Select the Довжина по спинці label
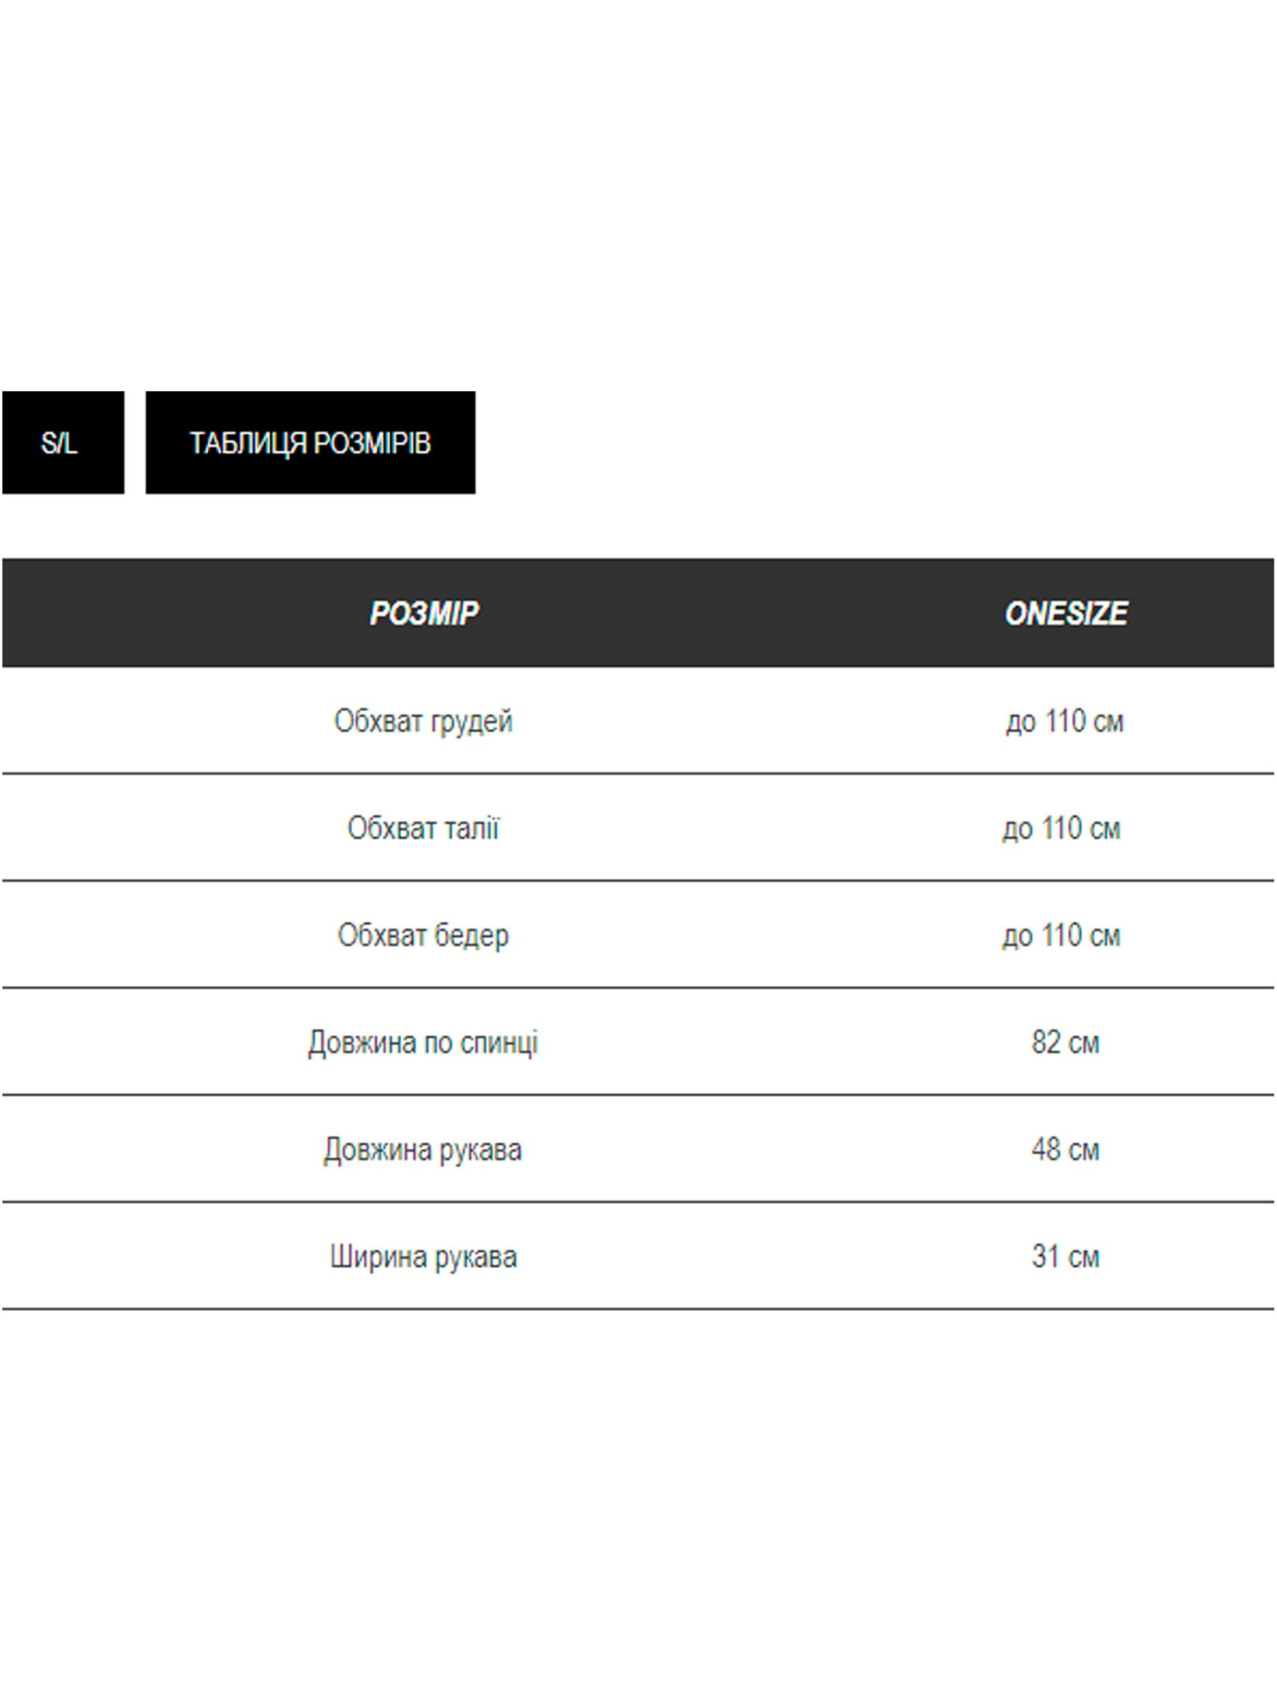The height and width of the screenshot is (1703, 1277). [x=423, y=1043]
